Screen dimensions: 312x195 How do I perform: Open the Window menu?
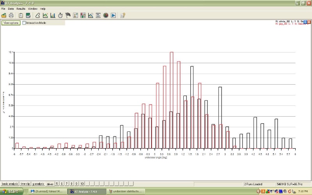click(x=33, y=9)
